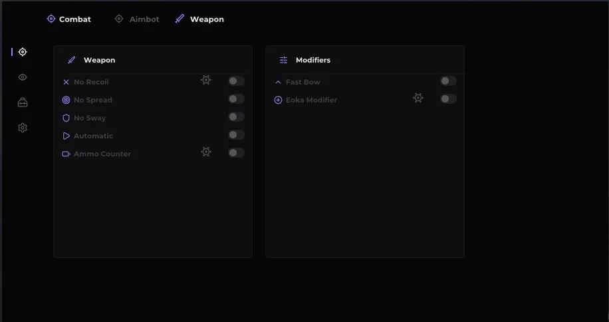Viewport: 609px width, 322px height.
Task: Click the chevron icon beside Fast Bow
Action: tap(278, 82)
